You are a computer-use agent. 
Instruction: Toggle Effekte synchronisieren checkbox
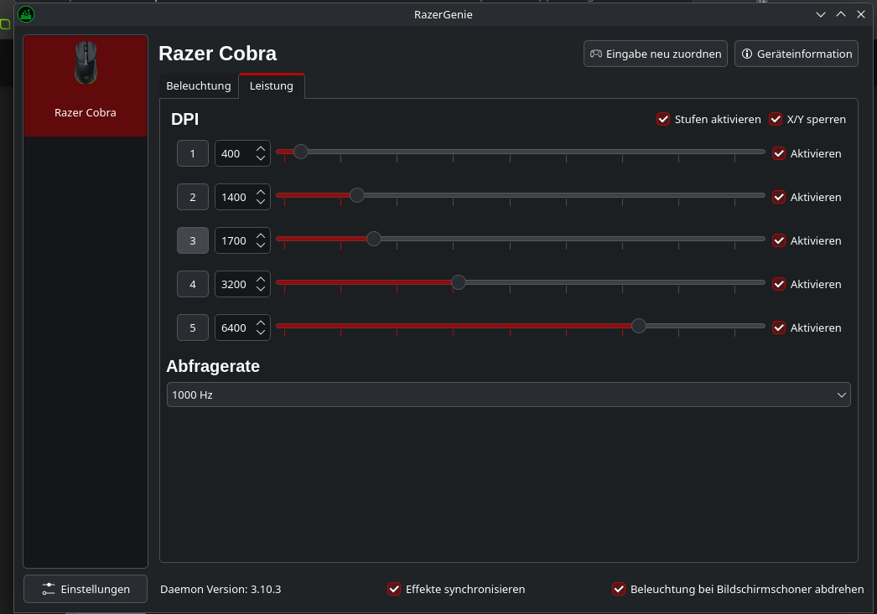(394, 589)
